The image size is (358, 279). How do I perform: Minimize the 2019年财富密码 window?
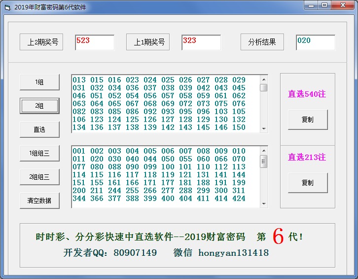(x=311, y=5)
